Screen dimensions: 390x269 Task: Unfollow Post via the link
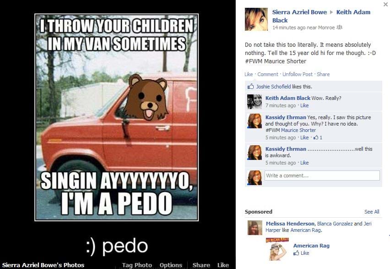point(297,74)
